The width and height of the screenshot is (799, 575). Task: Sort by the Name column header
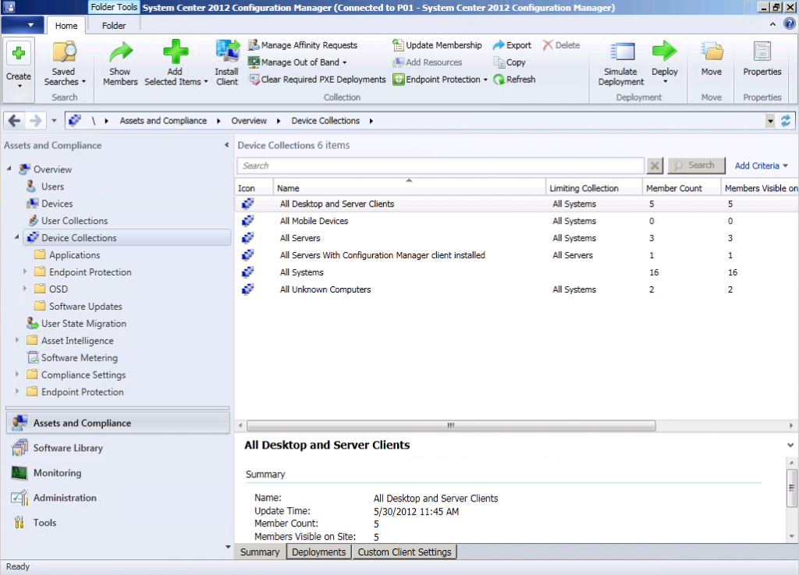409,187
